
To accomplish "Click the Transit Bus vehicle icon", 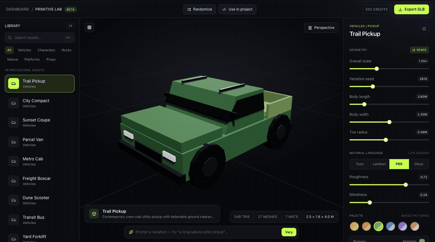I will point(13,220).
